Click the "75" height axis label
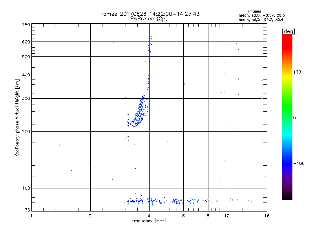The width and height of the screenshot is (314, 235). tap(27, 210)
